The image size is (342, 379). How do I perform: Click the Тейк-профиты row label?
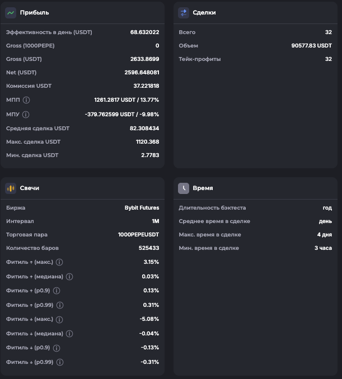pyautogui.click(x=200, y=59)
